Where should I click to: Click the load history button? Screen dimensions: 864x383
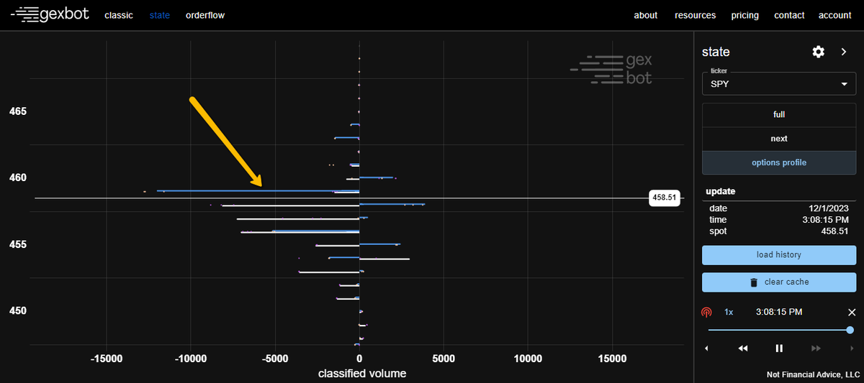tap(779, 254)
